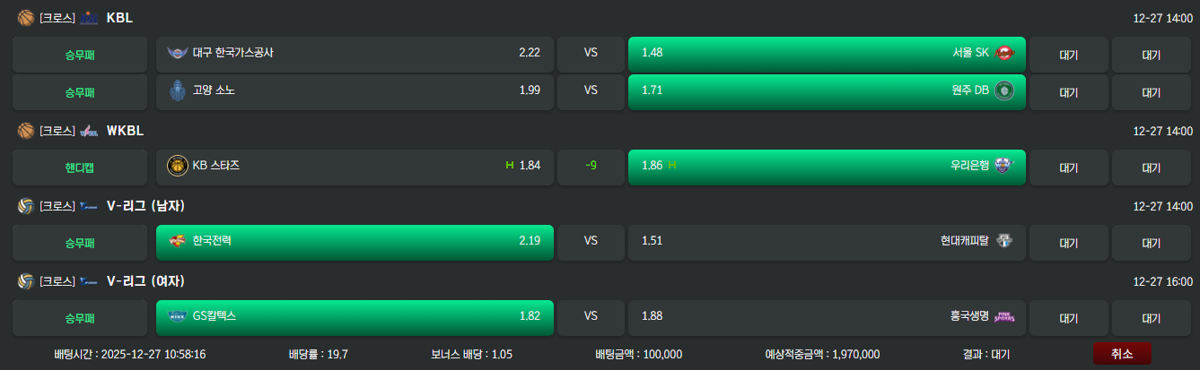Select the 현대캐피탈 1.51 odds option

826,242
